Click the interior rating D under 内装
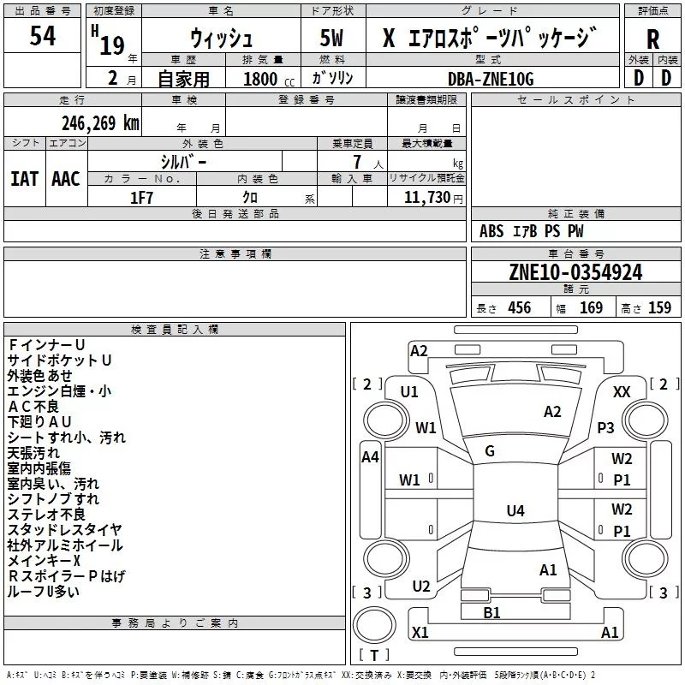 [666, 78]
